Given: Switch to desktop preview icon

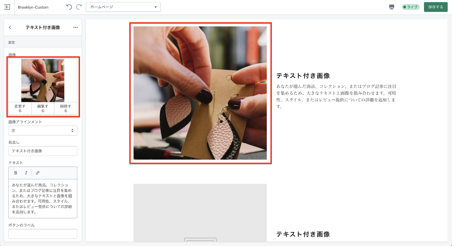Looking at the screenshot, I should point(392,7).
